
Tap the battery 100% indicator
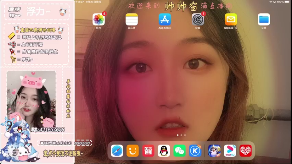pyautogui.click(x=283, y=2)
